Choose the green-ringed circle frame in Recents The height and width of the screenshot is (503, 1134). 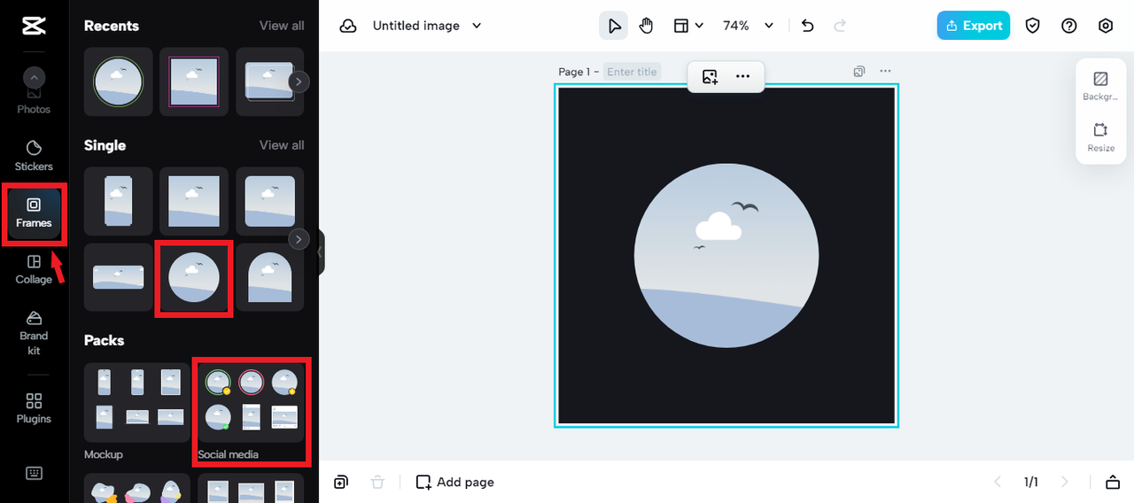[x=118, y=81]
